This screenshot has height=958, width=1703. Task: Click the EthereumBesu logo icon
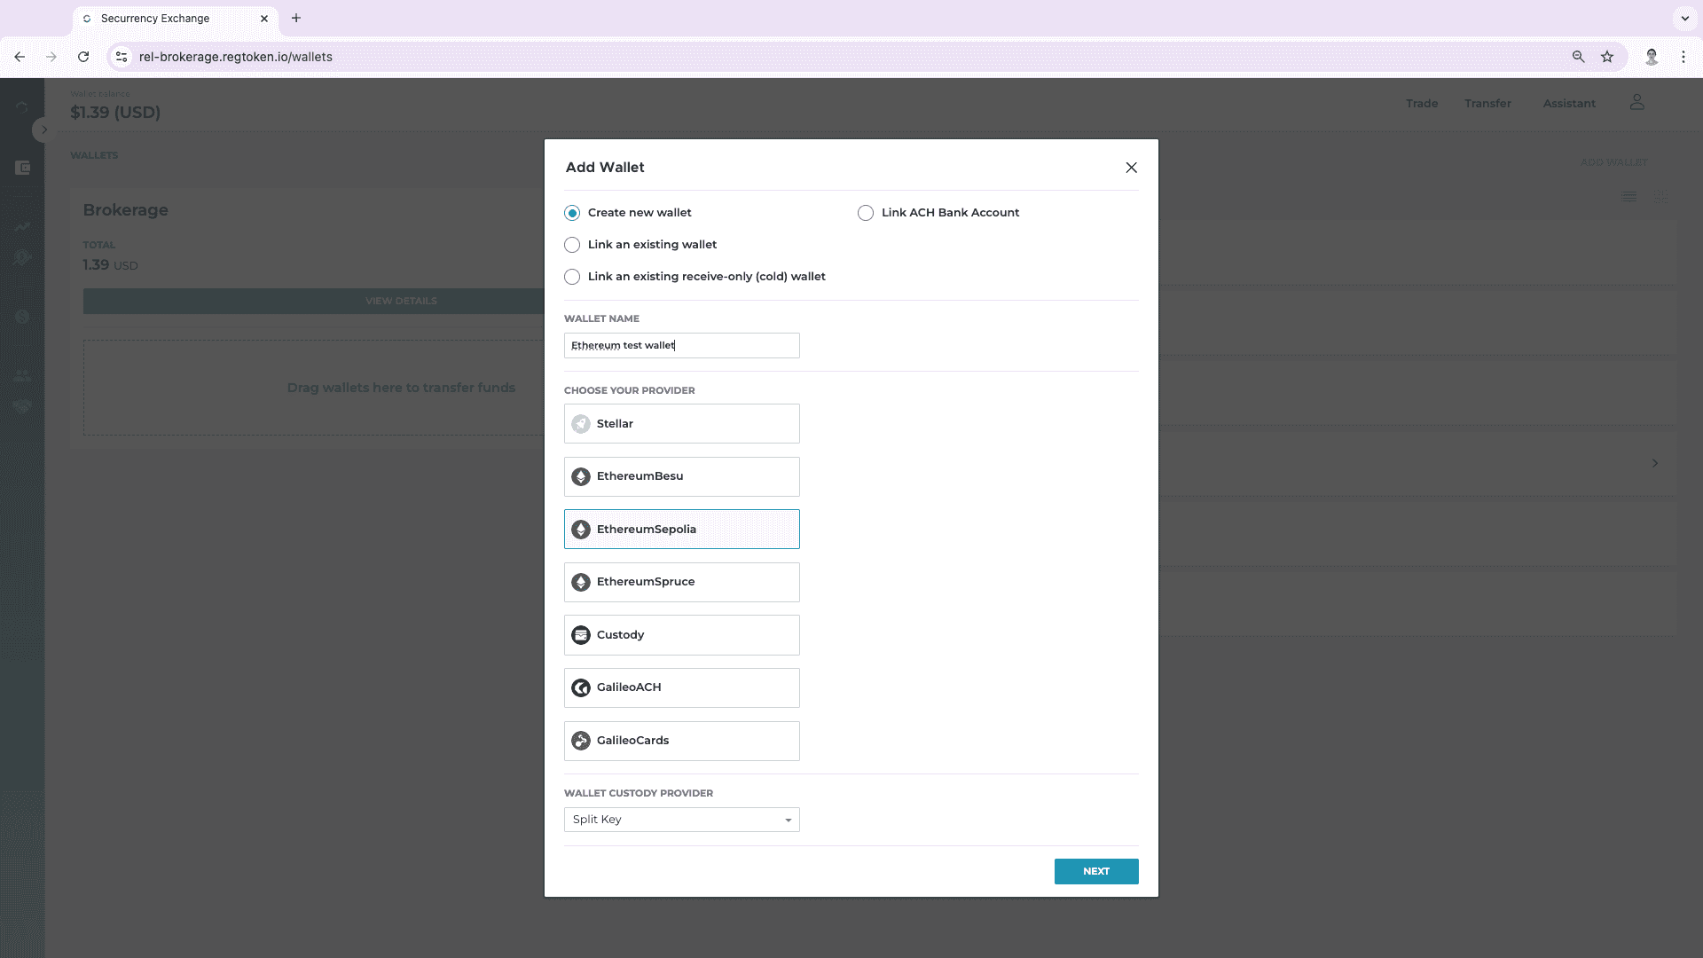pyautogui.click(x=581, y=476)
